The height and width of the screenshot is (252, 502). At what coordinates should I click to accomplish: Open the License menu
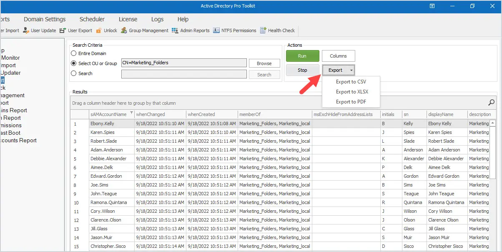(128, 19)
